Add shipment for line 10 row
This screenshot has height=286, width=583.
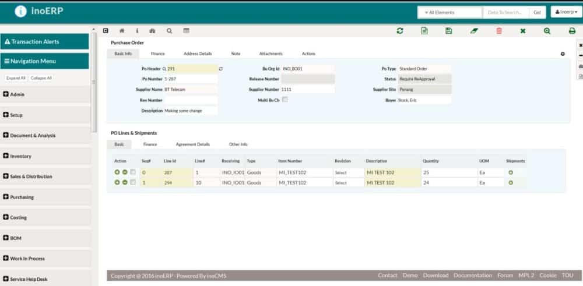pos(511,183)
